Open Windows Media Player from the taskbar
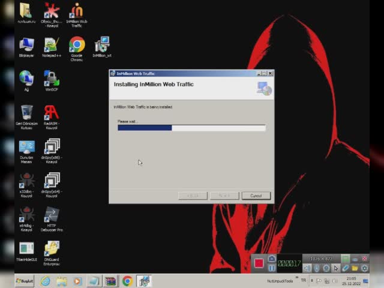Screen dimensions: 384x288 77,281
